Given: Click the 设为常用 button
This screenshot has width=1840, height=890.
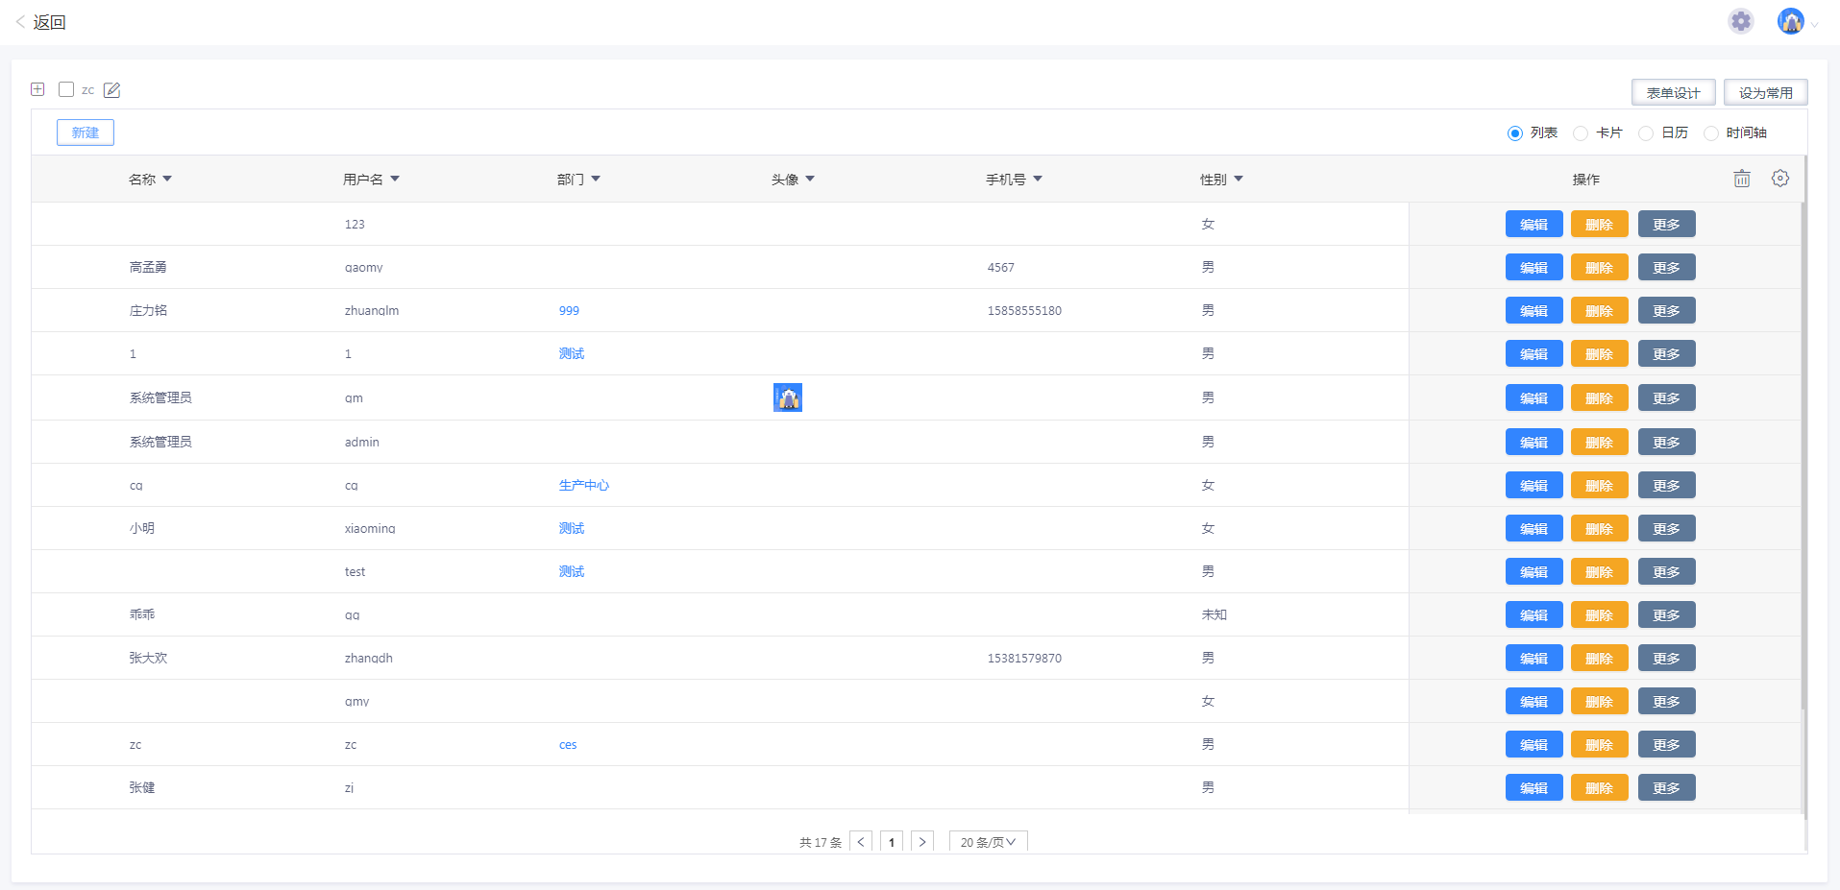Looking at the screenshot, I should [1765, 92].
